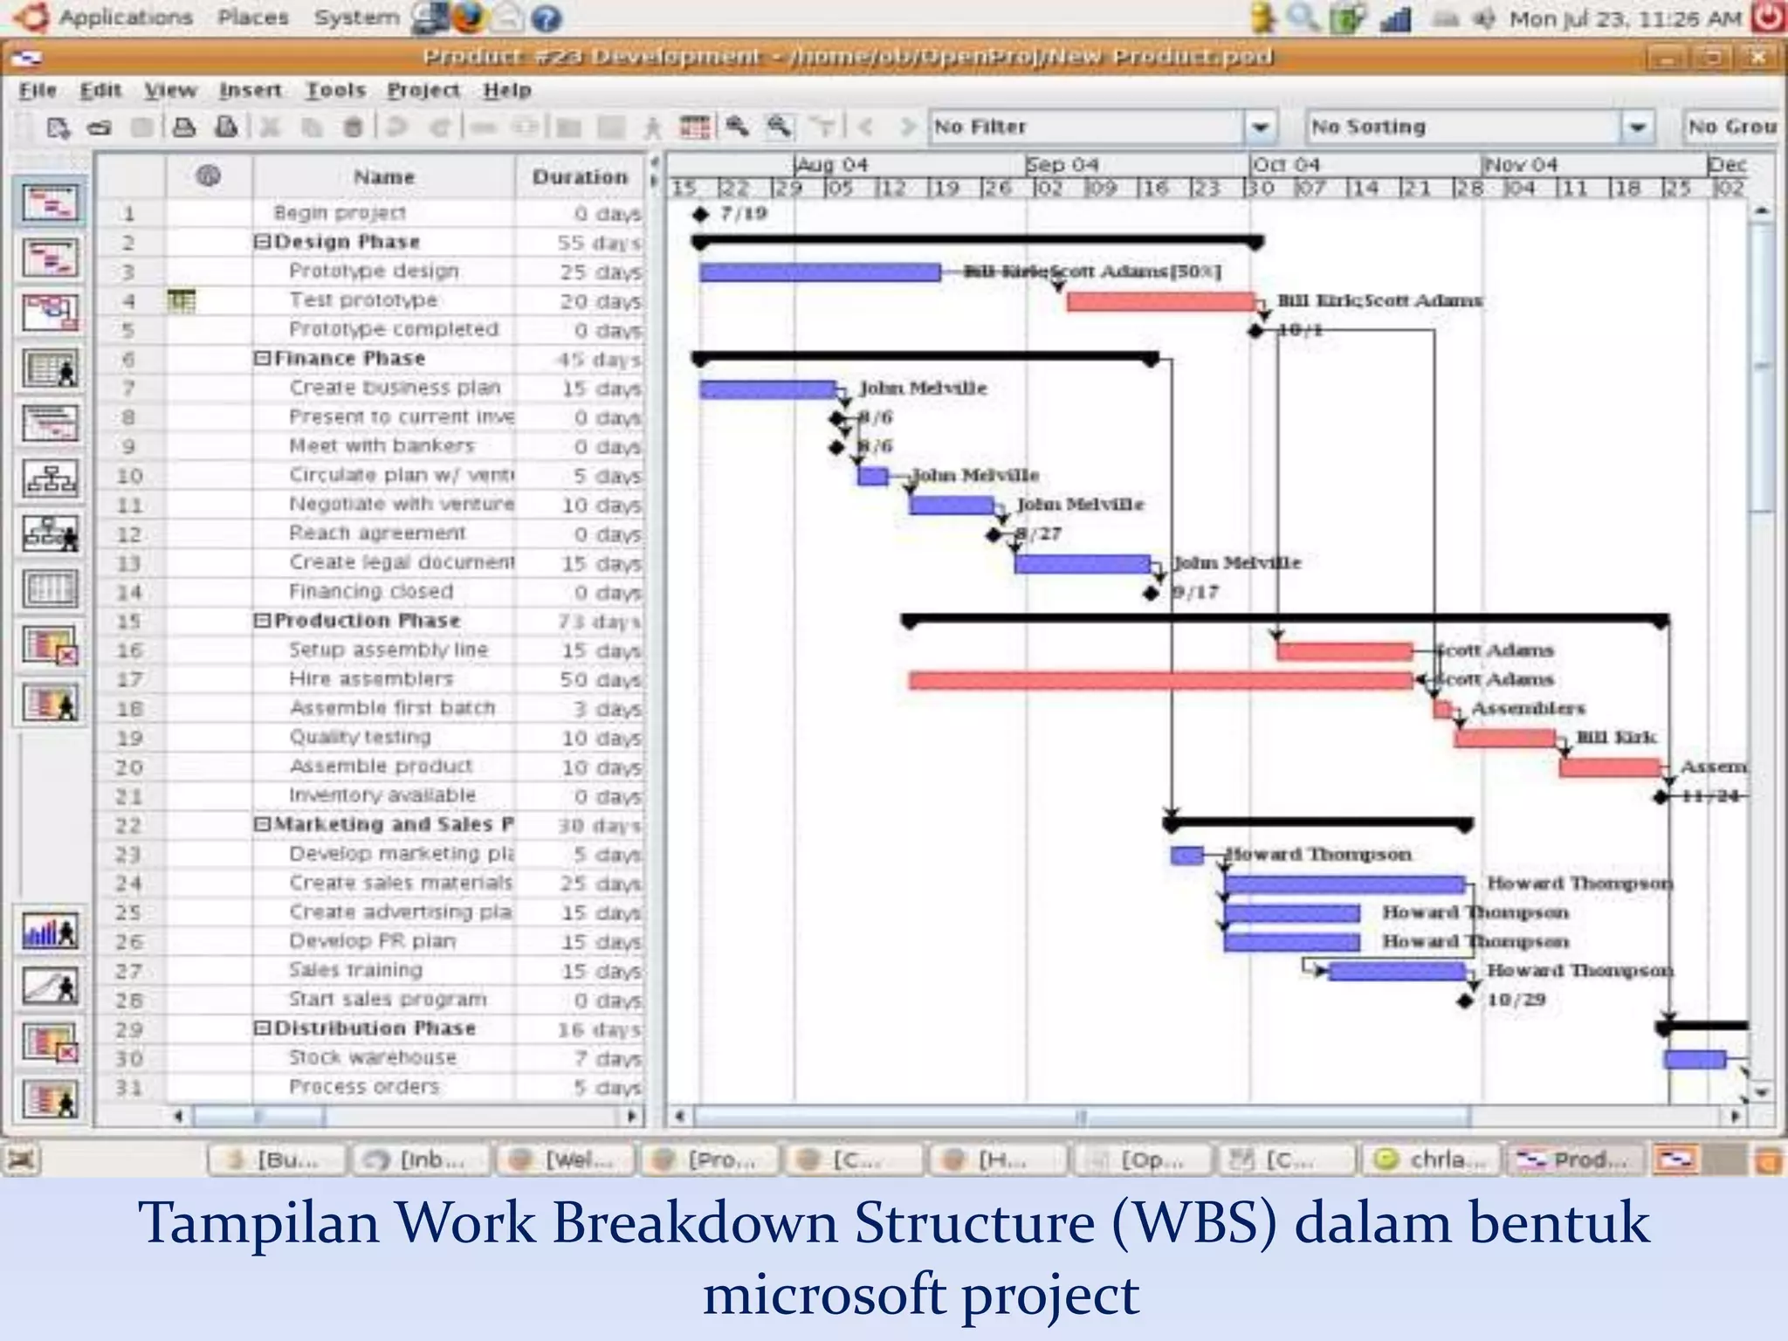Collapse the Design Phase group

click(x=262, y=242)
